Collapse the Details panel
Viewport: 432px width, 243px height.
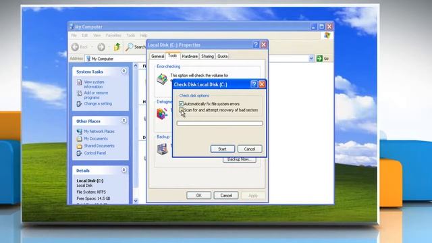pyautogui.click(x=124, y=169)
